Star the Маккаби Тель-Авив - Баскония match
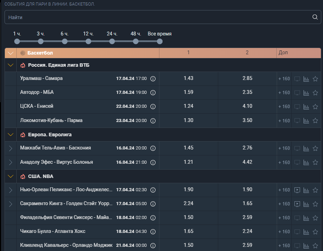The height and width of the screenshot is (251, 323). (x=315, y=148)
